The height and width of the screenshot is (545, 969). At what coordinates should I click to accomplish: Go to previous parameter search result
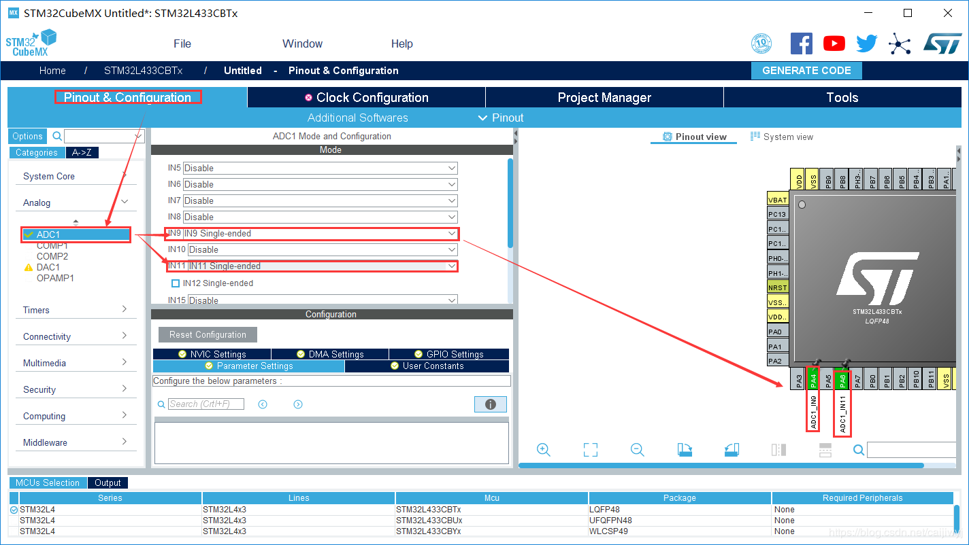[x=263, y=404]
